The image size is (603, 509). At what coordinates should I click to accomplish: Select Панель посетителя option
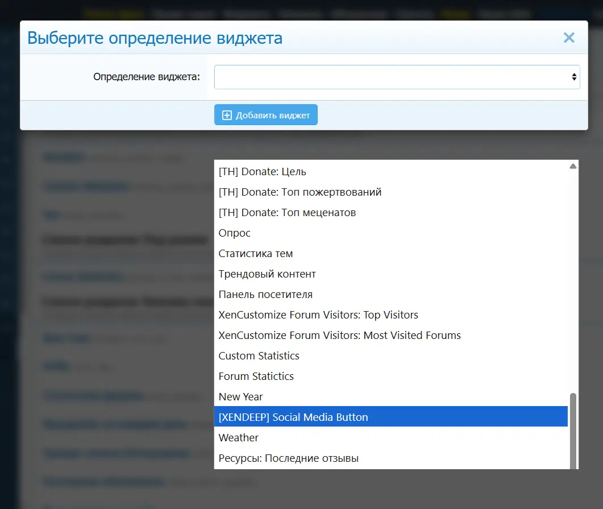[265, 295]
